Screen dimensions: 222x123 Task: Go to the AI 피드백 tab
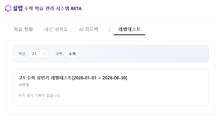click(x=89, y=29)
